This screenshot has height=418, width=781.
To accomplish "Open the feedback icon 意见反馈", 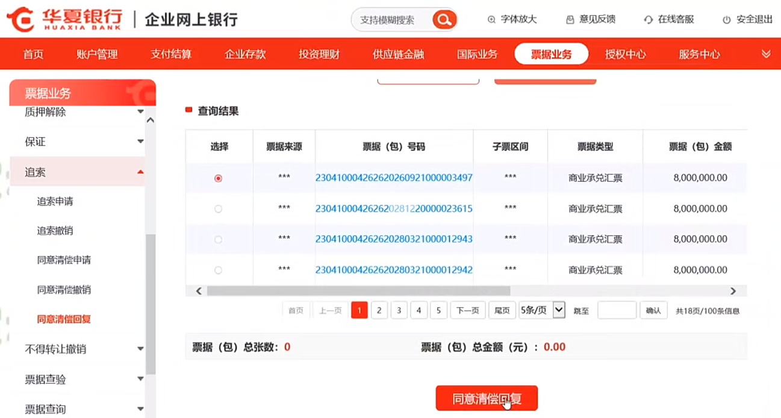I will pyautogui.click(x=570, y=20).
